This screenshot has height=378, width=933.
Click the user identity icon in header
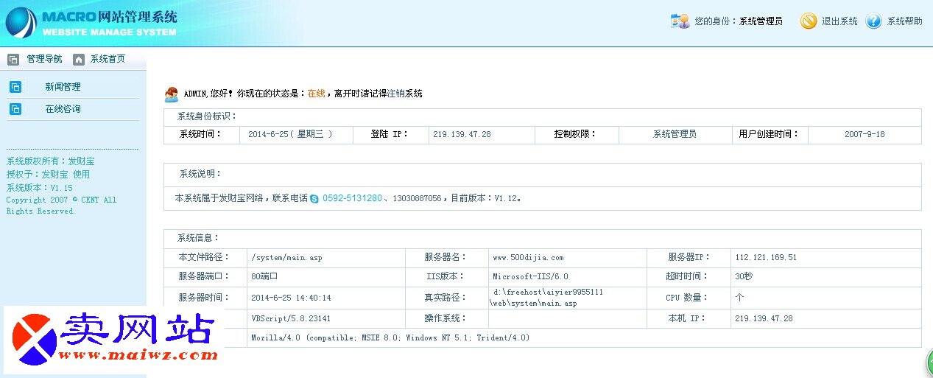(x=680, y=21)
